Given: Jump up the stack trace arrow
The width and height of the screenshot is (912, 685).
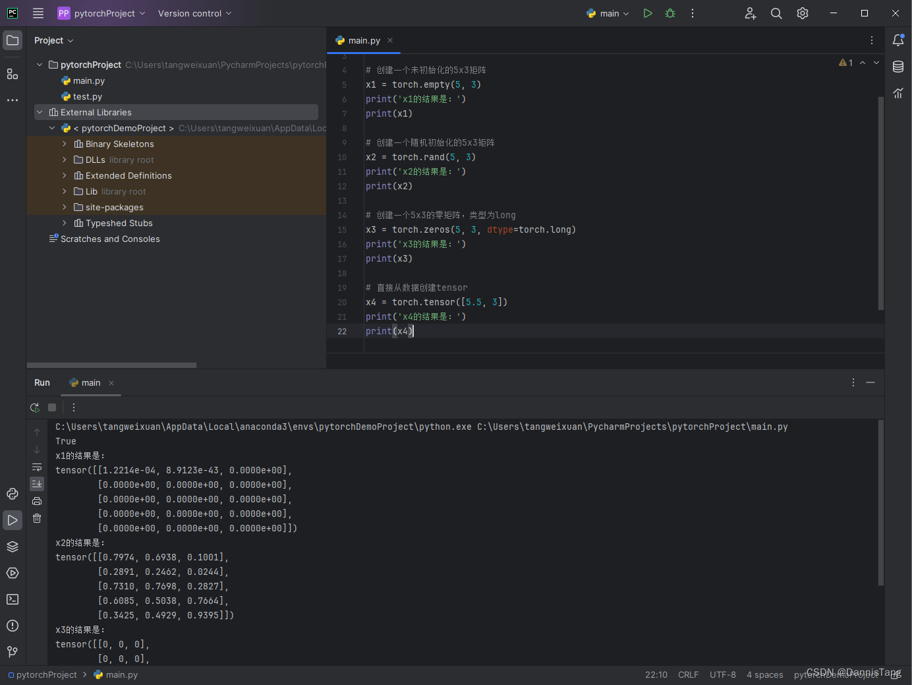Looking at the screenshot, I should pyautogui.click(x=37, y=432).
